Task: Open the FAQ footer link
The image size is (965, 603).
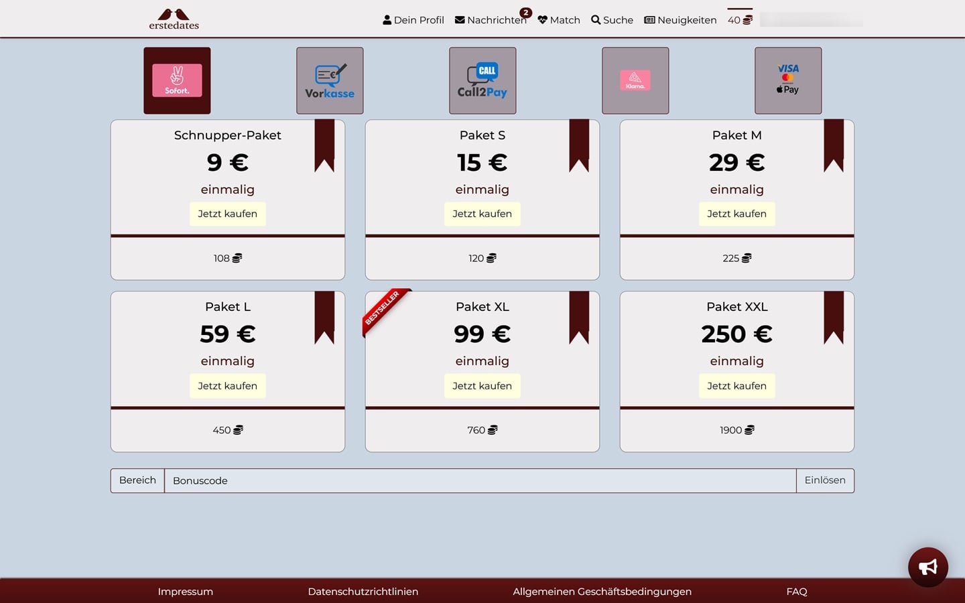Action: [x=797, y=592]
